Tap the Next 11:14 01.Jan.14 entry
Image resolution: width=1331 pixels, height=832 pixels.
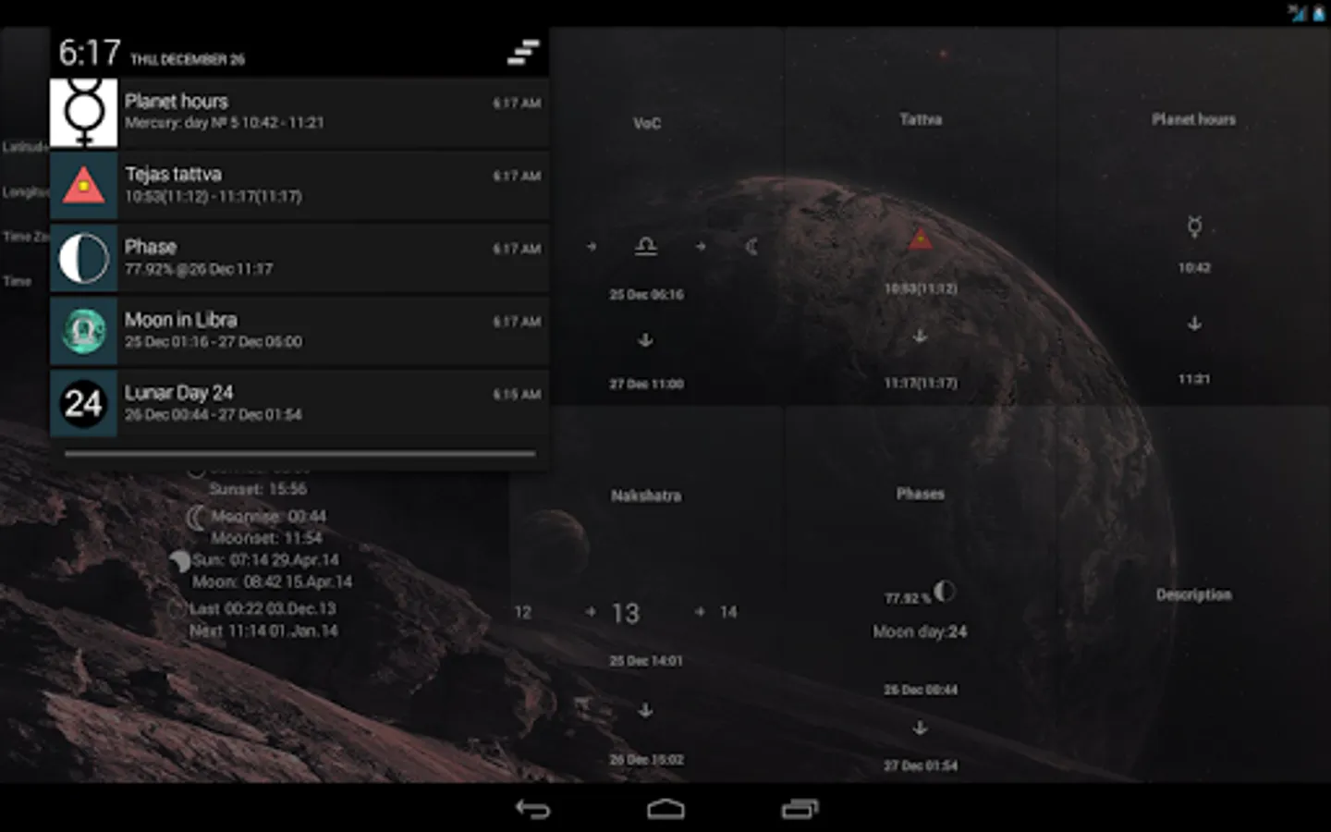coord(263,631)
